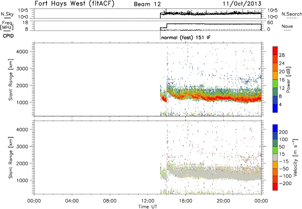Click the "Nave" legend label
302x209 pixels.
coord(287,26)
